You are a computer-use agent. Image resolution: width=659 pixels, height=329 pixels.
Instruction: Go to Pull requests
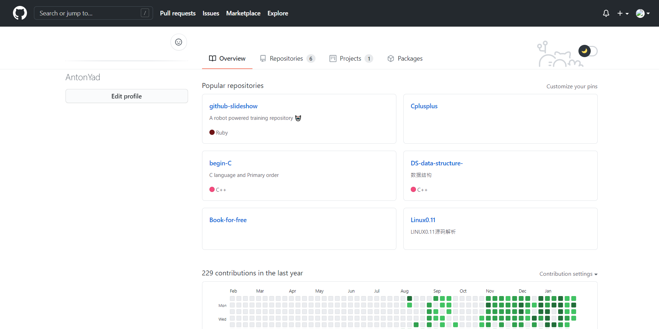(178, 13)
